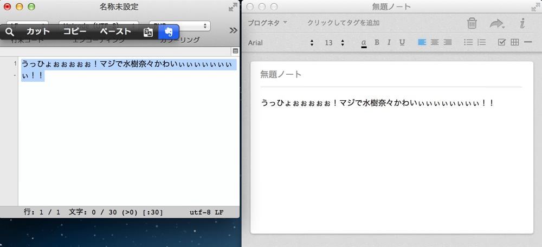This screenshot has height=247, width=542.
Task: Click the utf-8 LF status bar entry
Action: pyautogui.click(x=207, y=212)
